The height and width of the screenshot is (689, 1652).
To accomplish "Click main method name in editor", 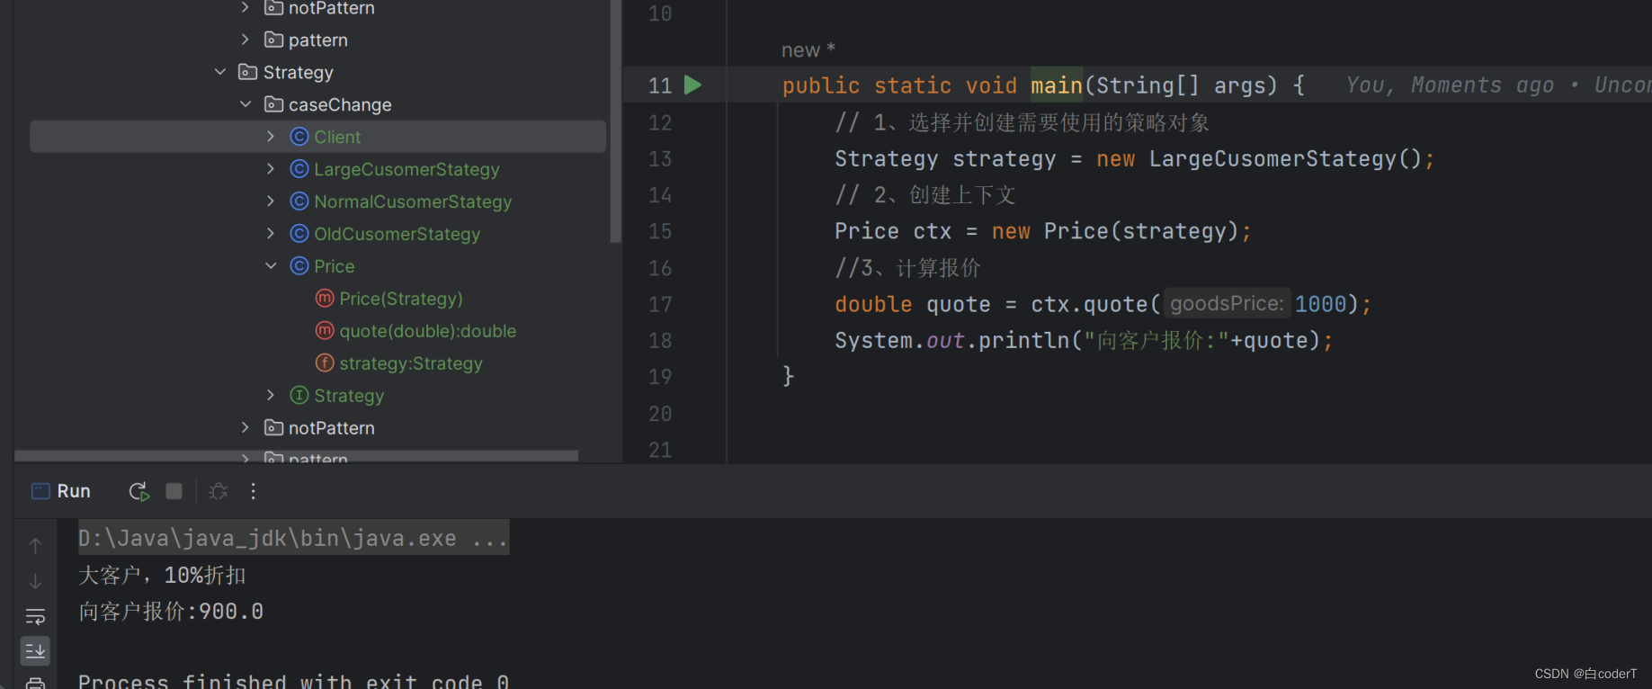I will [1057, 85].
